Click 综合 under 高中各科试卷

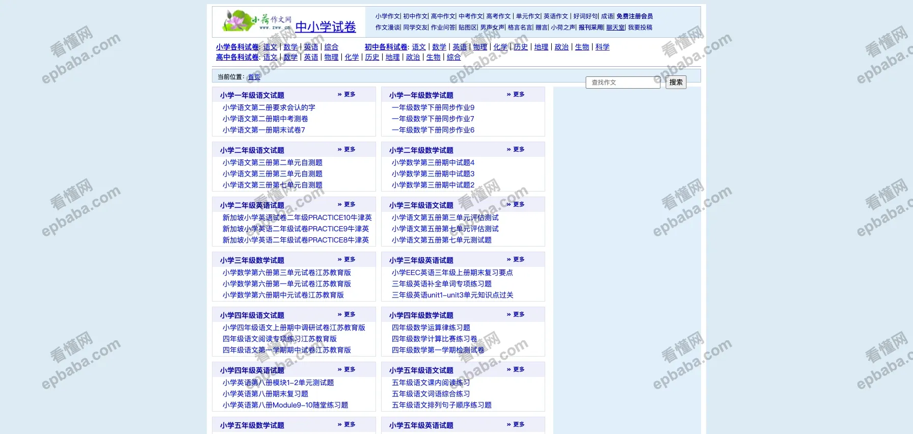[453, 57]
